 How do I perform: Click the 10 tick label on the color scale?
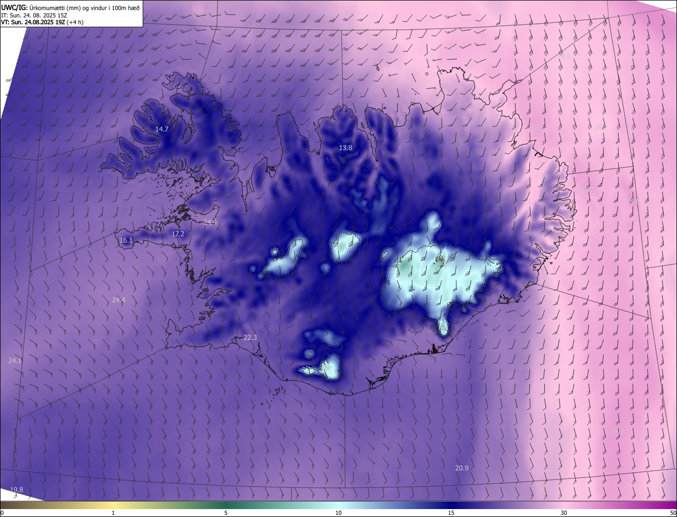pyautogui.click(x=338, y=513)
